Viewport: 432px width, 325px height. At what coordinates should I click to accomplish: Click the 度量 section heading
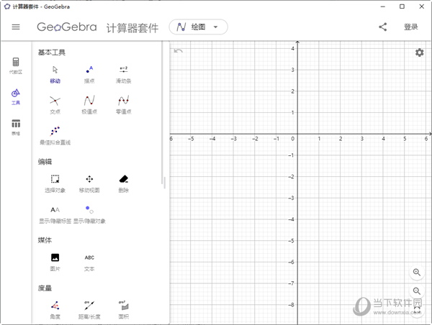(x=45, y=288)
